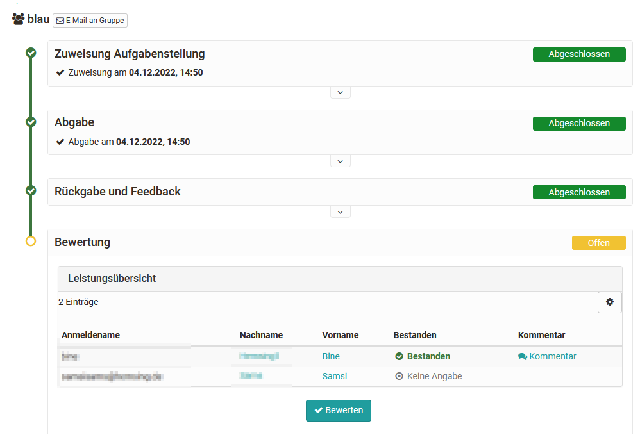The height and width of the screenshot is (437, 640).
Task: Expand the Rückgabe und Feedback details
Action: pyautogui.click(x=340, y=211)
